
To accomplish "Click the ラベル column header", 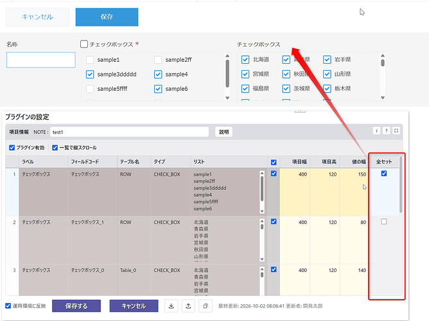I will tap(43, 161).
